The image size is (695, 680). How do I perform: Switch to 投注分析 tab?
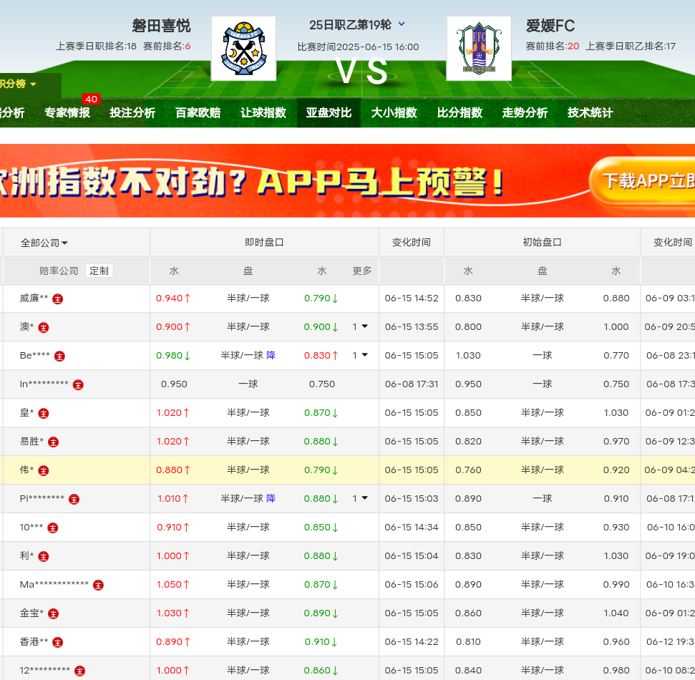point(132,112)
